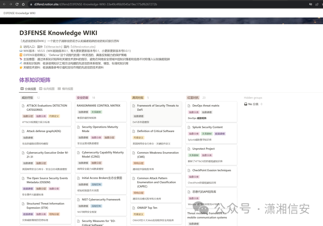Viewport: 323px width, 226px height.
Task: Click 结构分层 tag on CWE card
Action: pos(138,163)
